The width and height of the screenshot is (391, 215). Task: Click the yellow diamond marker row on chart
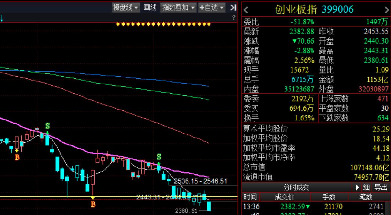(164, 24)
